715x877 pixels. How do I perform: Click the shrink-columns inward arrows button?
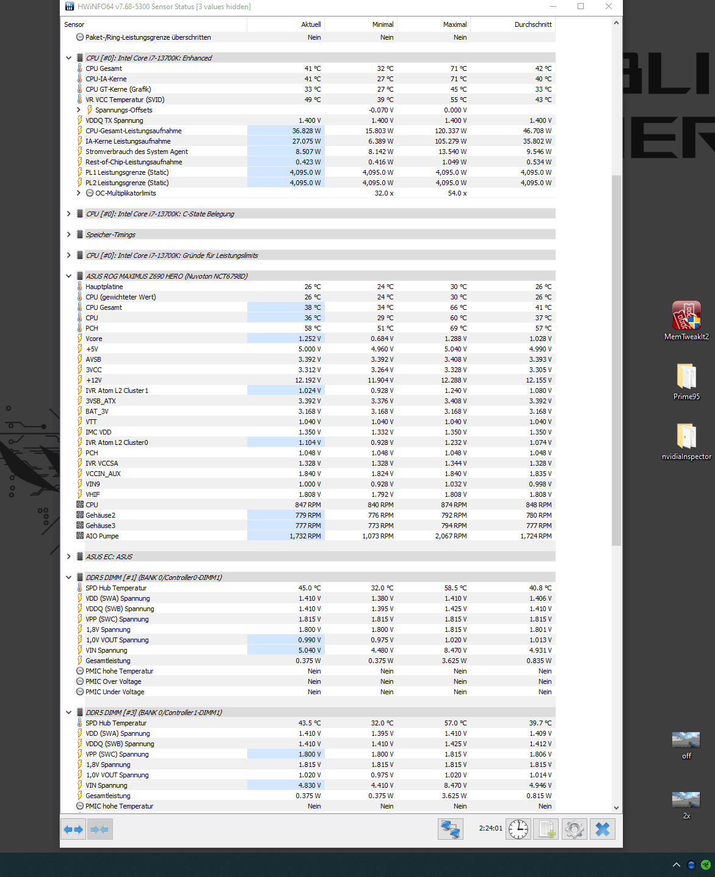(100, 829)
